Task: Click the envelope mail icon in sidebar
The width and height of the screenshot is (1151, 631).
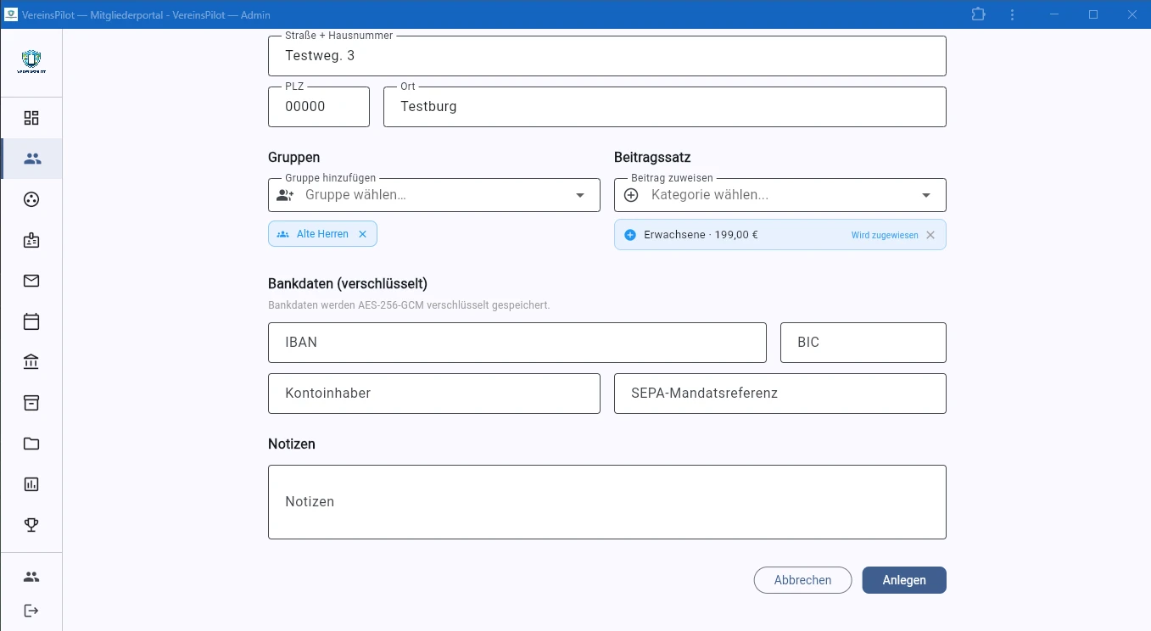Action: [x=31, y=281]
